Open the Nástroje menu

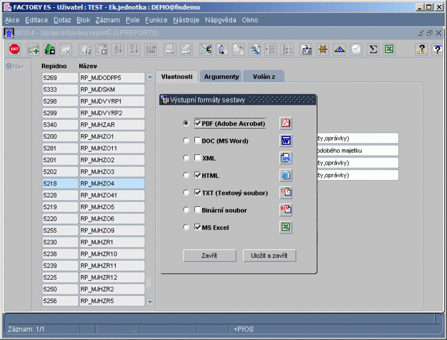(186, 20)
